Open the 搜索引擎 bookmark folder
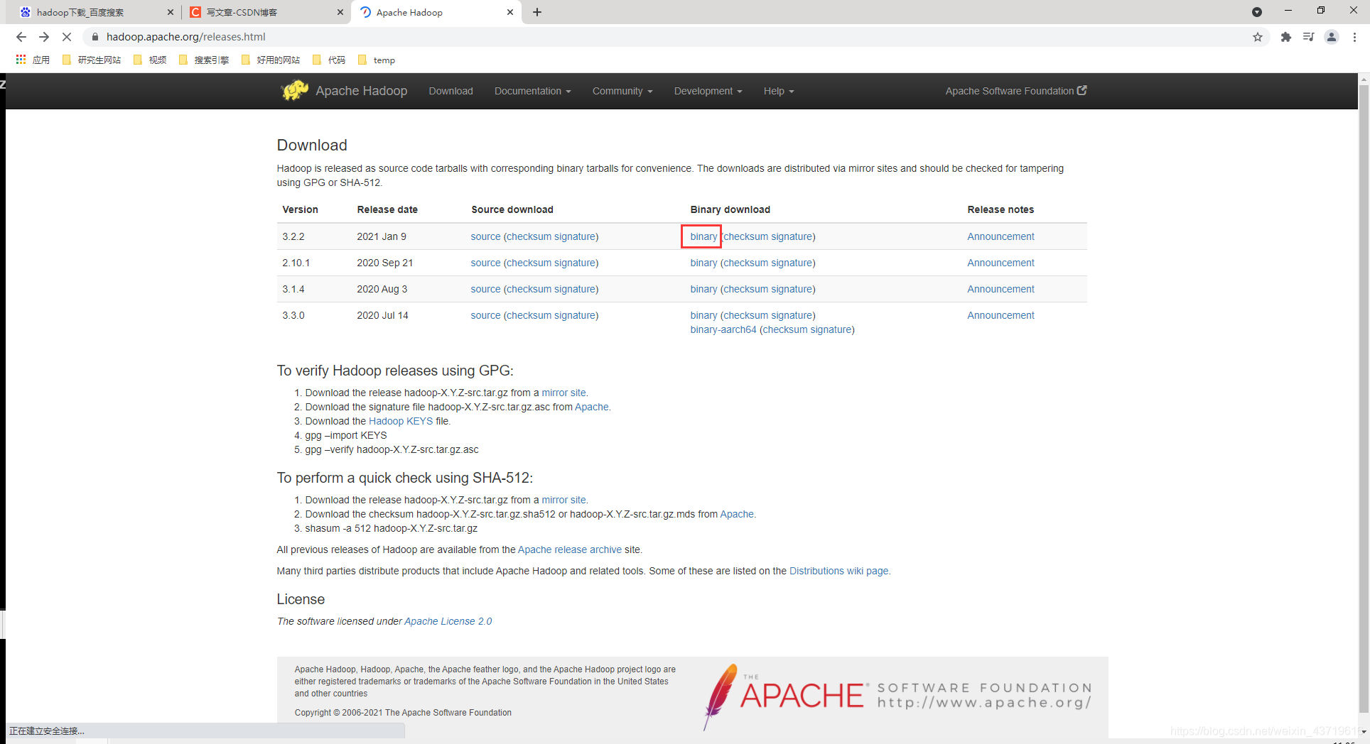This screenshot has width=1370, height=744. pyautogui.click(x=204, y=60)
